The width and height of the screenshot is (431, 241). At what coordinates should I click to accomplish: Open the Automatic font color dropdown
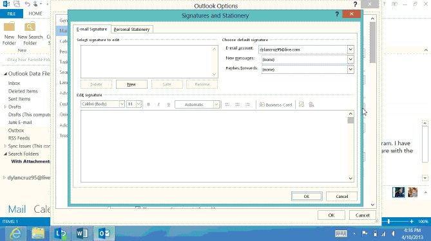click(x=216, y=105)
